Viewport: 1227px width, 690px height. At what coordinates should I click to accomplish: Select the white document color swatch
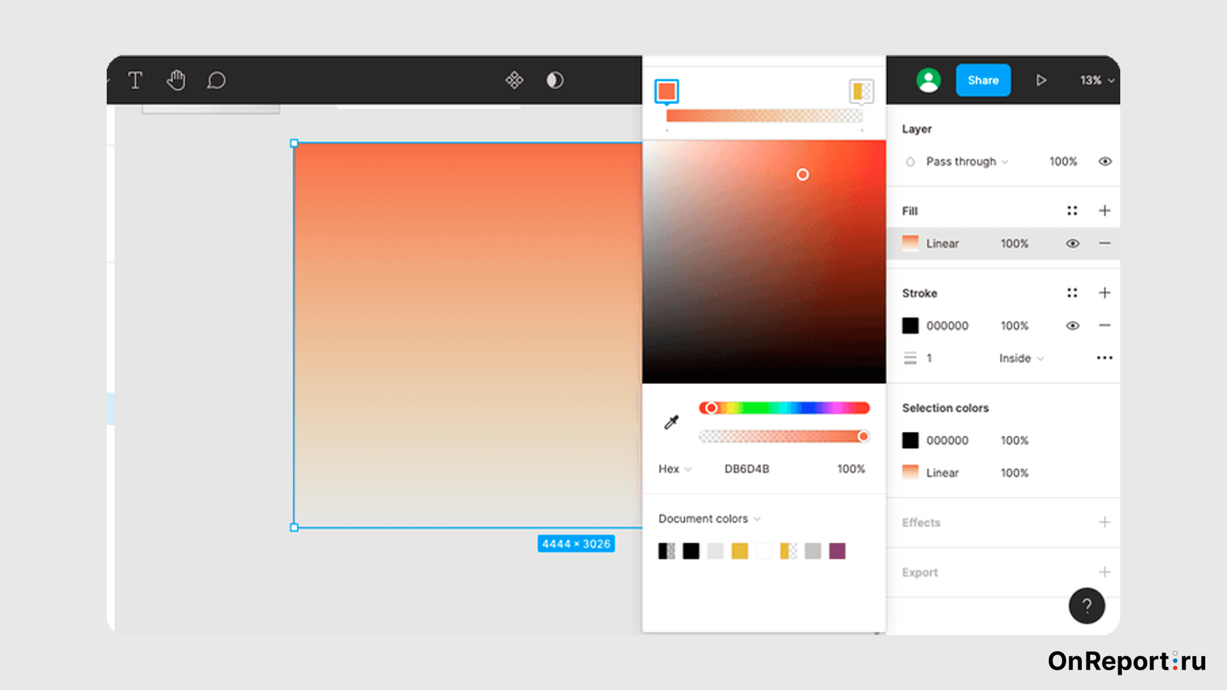click(x=764, y=551)
